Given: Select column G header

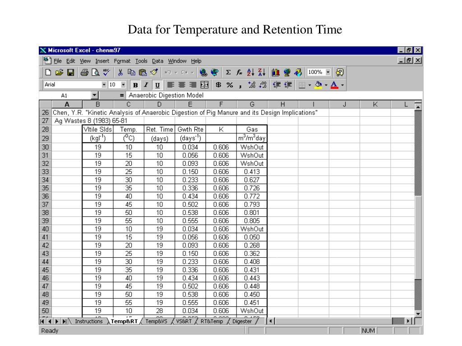Looking at the screenshot, I should coord(252,105).
